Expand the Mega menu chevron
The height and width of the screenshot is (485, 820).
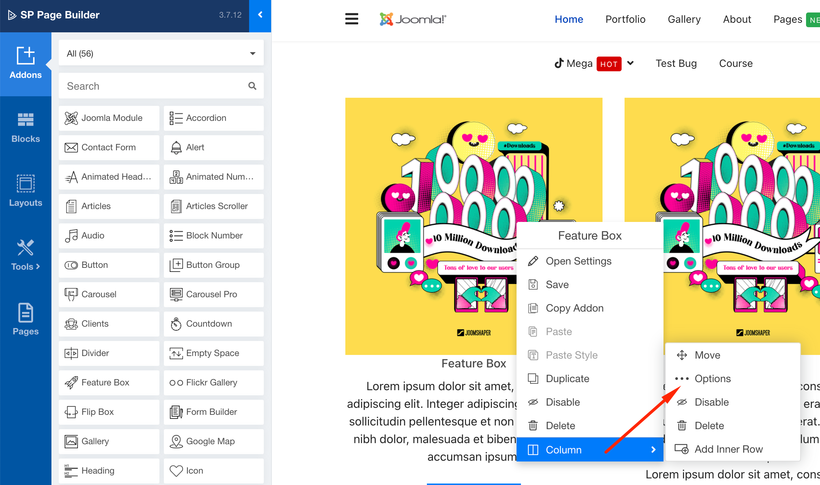click(x=630, y=63)
